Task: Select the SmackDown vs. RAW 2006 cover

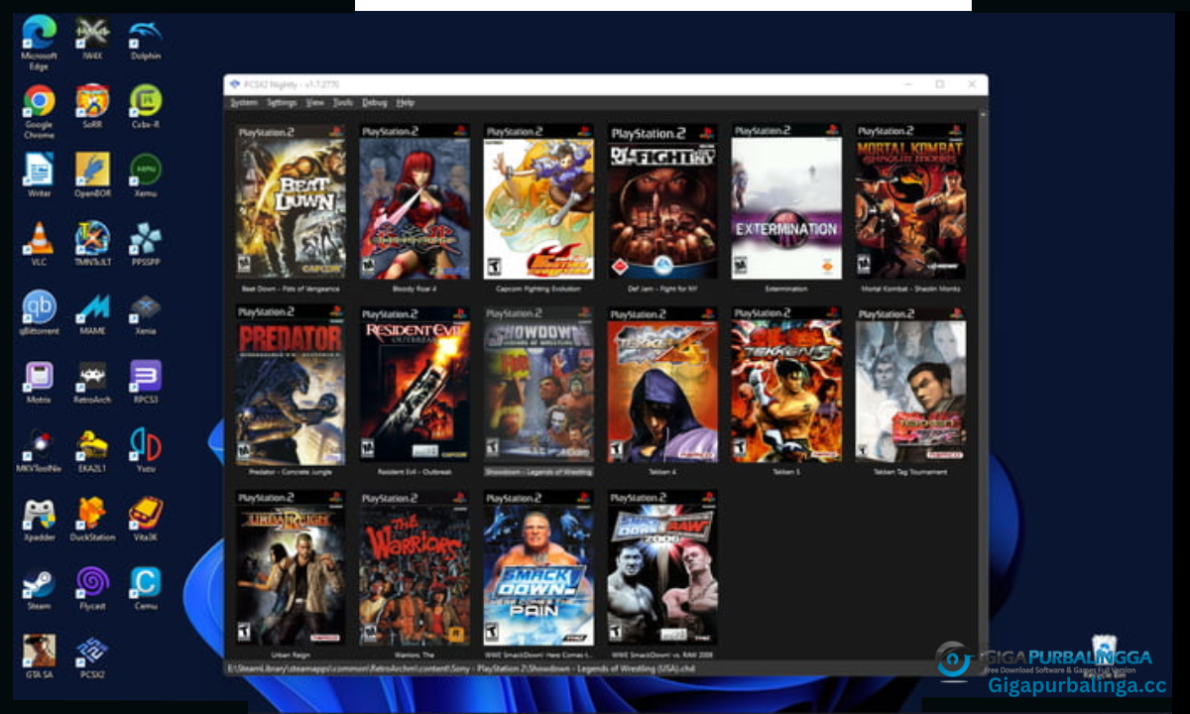Action: click(x=662, y=568)
